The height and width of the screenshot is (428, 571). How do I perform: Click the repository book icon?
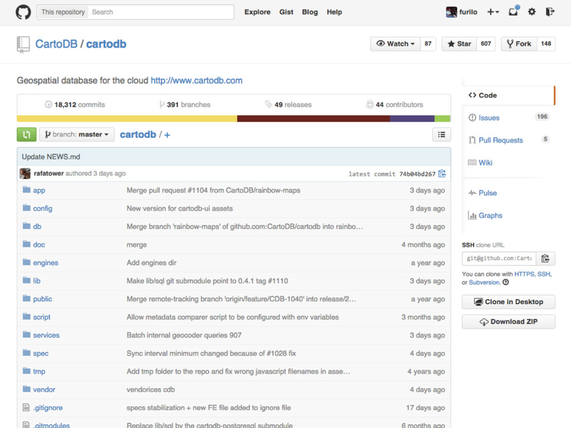(x=23, y=45)
